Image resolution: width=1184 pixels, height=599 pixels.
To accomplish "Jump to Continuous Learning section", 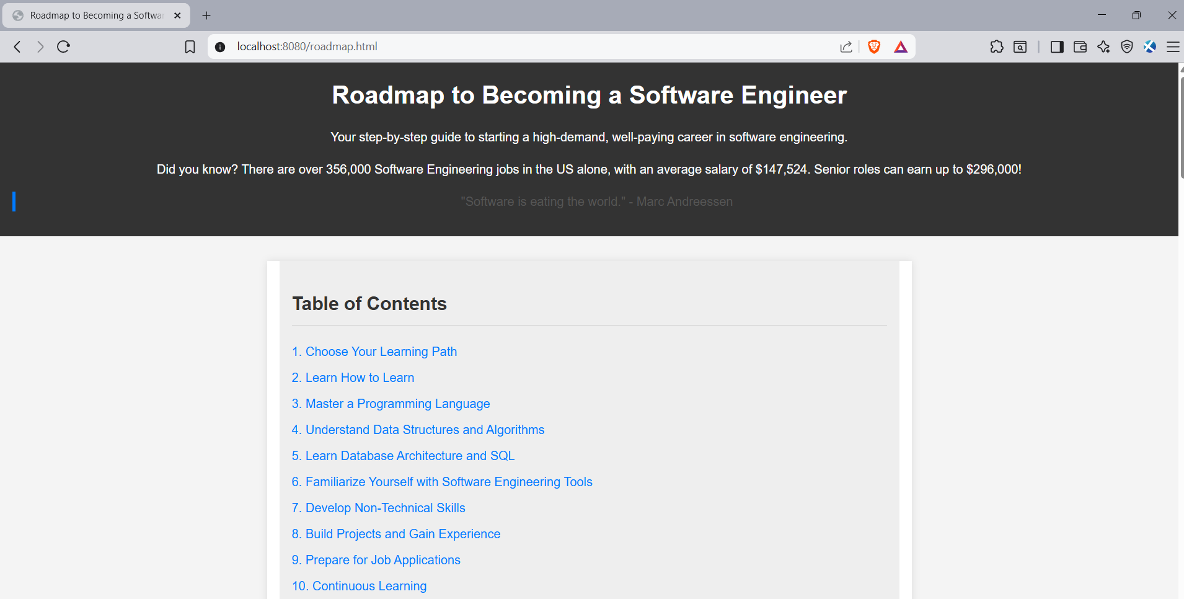I will pos(359,586).
